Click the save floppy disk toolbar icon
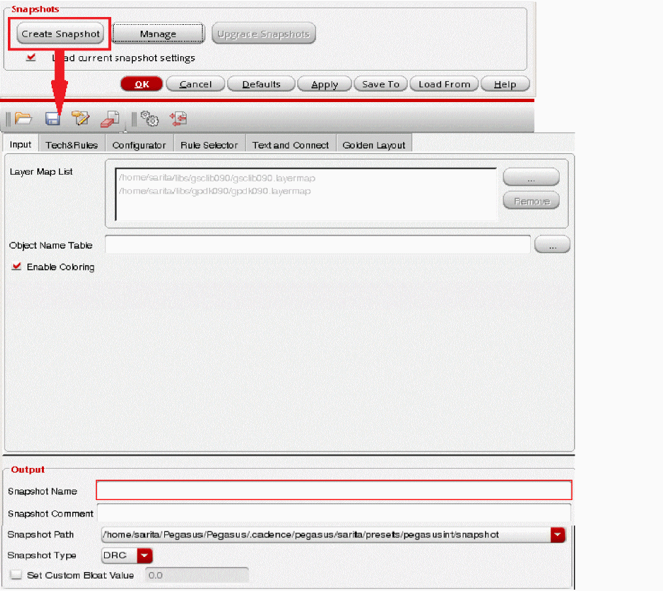This screenshot has width=663, height=591. coord(52,119)
